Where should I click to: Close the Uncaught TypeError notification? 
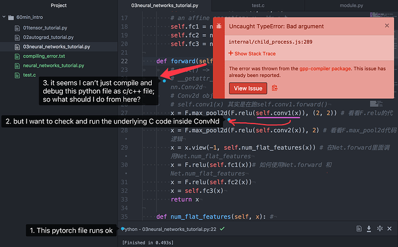coord(386,26)
